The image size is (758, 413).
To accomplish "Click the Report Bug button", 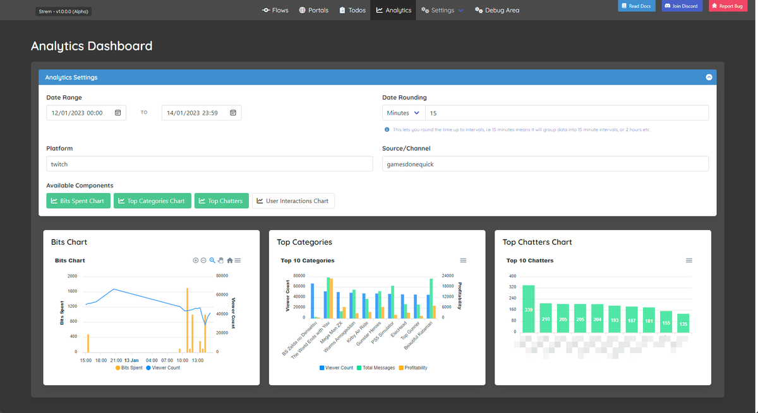I will click(728, 6).
